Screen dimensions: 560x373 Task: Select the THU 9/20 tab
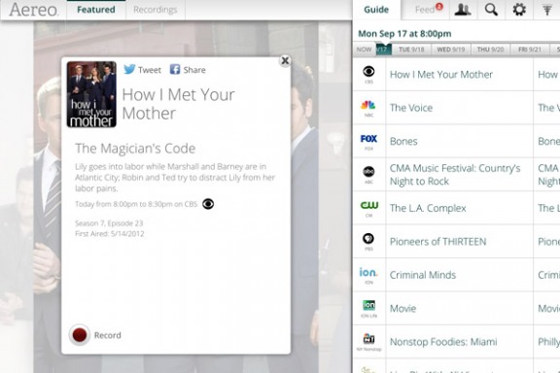[490, 50]
